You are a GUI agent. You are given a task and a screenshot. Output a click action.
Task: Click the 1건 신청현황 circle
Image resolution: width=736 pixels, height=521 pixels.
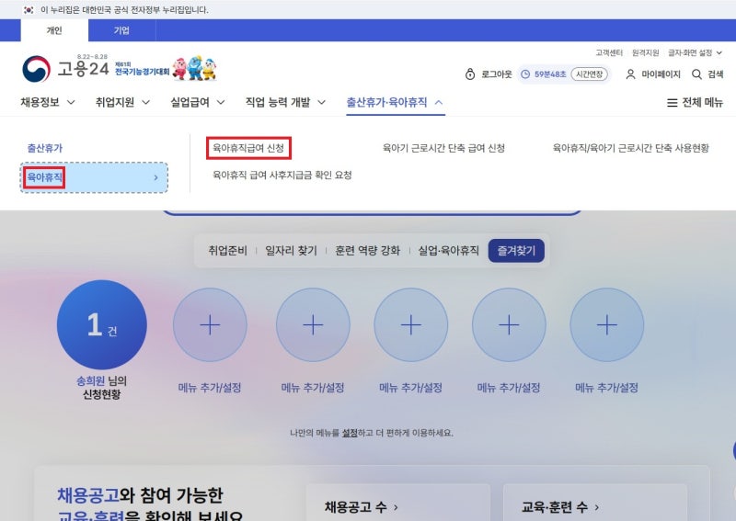[x=102, y=324]
